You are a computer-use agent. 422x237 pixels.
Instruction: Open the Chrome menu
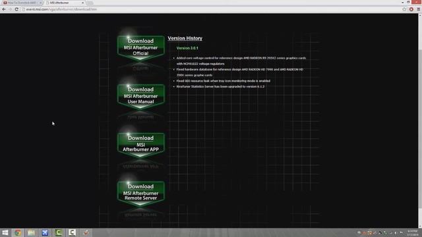pyautogui.click(x=419, y=9)
